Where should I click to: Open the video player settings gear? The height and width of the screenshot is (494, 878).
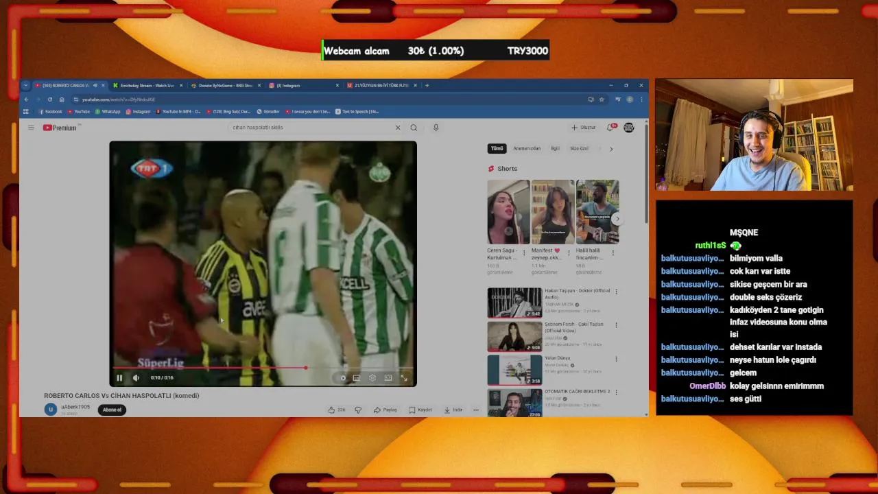click(x=372, y=378)
